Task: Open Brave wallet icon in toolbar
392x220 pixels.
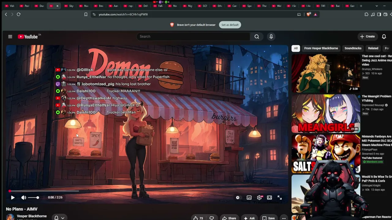Action: coord(386,14)
